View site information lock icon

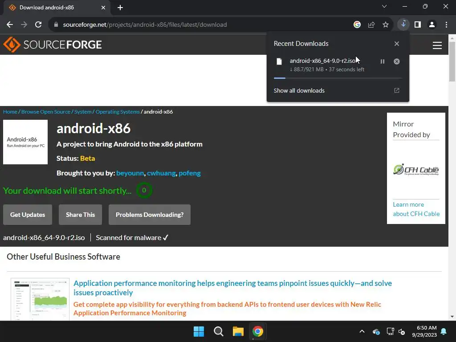tap(56, 25)
